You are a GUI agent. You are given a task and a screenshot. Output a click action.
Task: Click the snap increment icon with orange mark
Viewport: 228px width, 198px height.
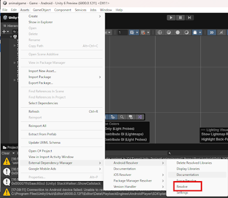(x=143, y=33)
